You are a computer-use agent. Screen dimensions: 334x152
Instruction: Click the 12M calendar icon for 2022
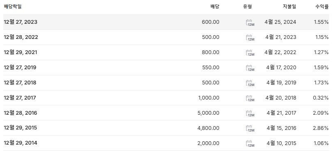(250, 38)
